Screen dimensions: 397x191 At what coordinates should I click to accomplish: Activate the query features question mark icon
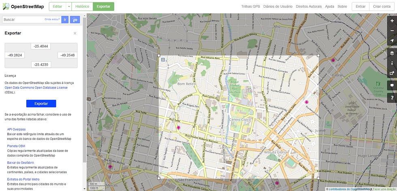(x=392, y=98)
